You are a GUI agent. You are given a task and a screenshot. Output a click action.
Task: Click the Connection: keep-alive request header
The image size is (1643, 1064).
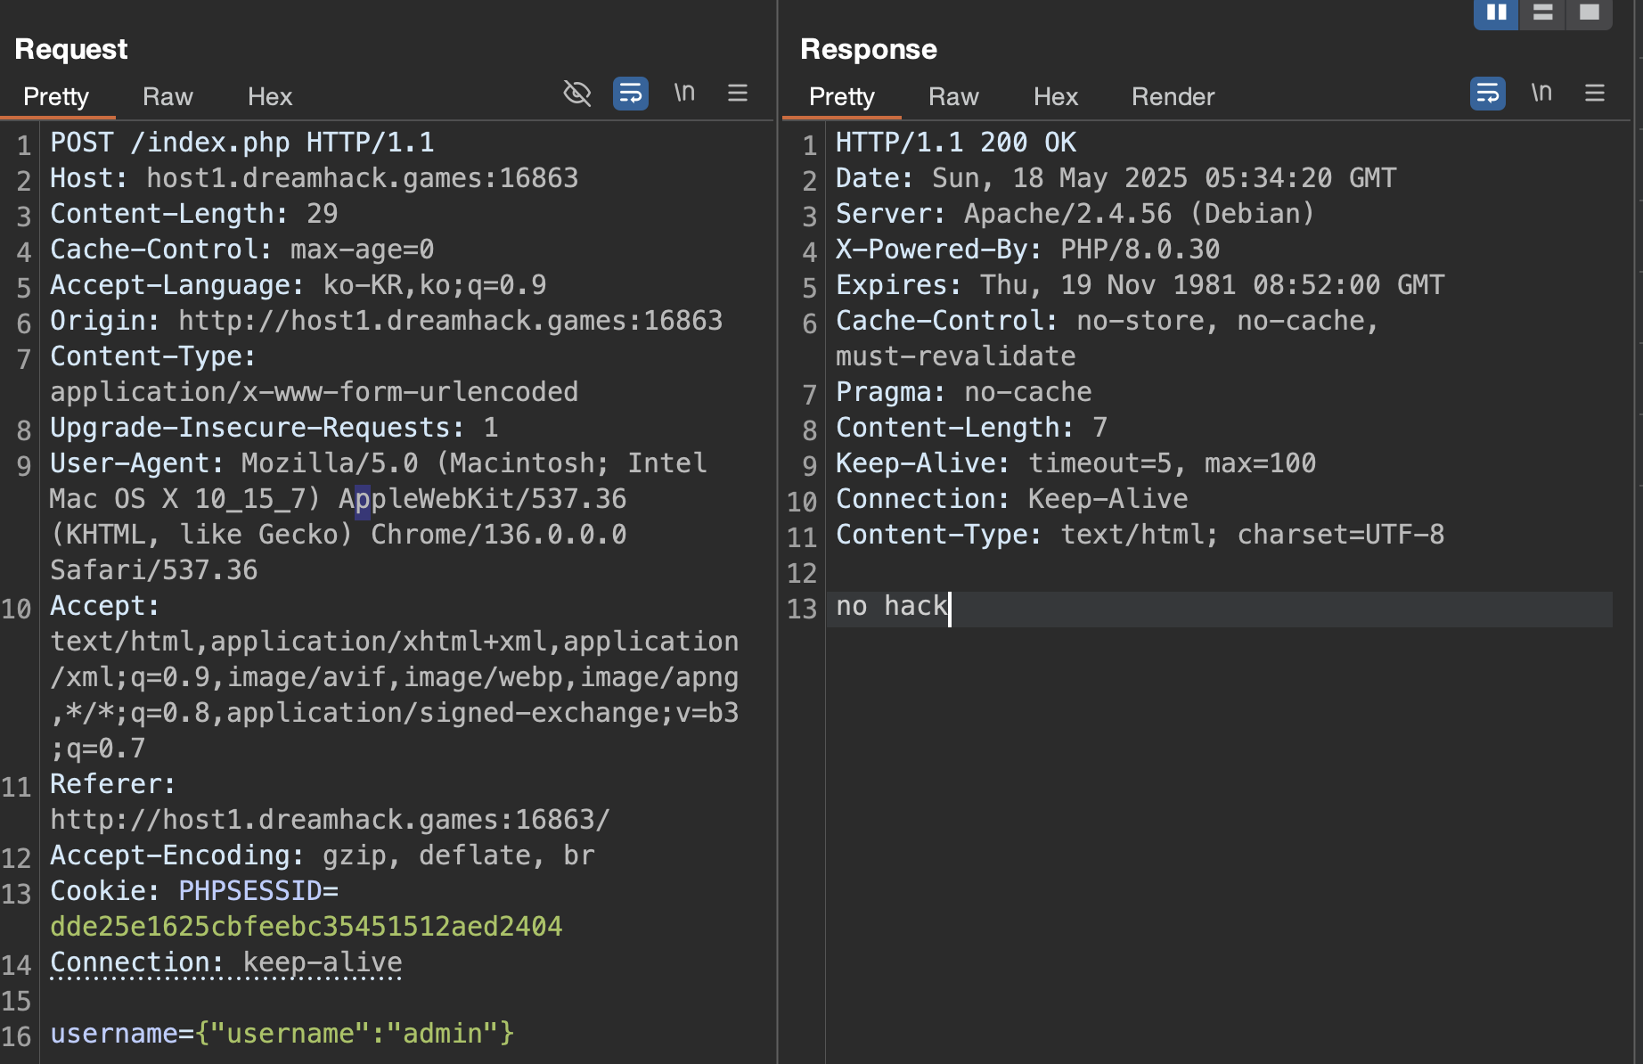(226, 962)
